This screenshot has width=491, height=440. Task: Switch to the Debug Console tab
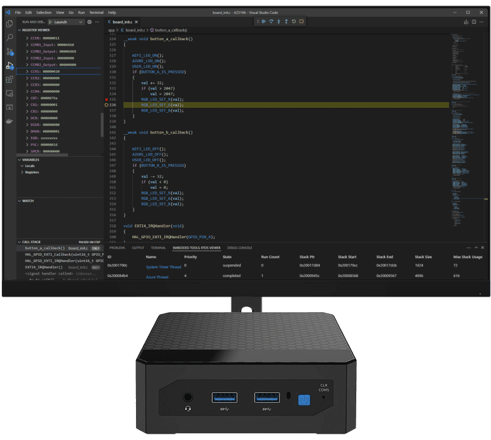click(240, 248)
